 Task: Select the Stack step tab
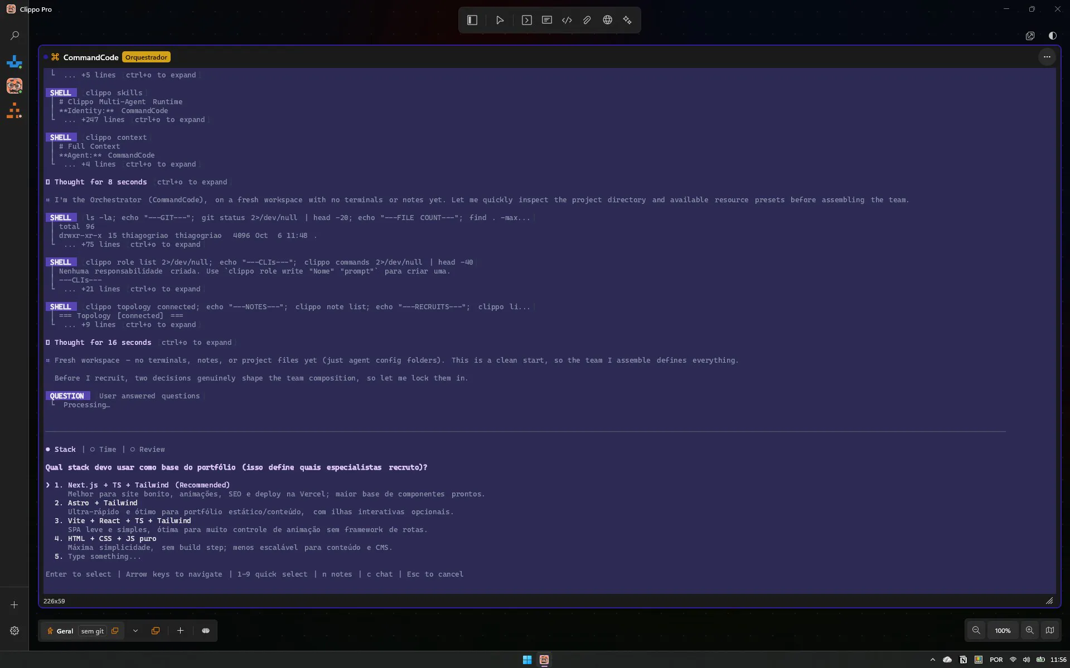click(x=61, y=450)
